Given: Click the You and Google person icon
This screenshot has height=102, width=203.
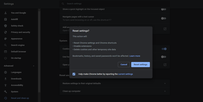Looking at the screenshot, I should (x=5, y=13).
